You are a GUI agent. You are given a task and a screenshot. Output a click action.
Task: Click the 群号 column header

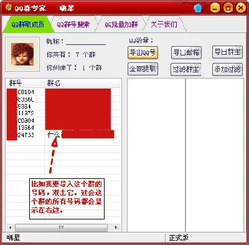pyautogui.click(x=25, y=84)
